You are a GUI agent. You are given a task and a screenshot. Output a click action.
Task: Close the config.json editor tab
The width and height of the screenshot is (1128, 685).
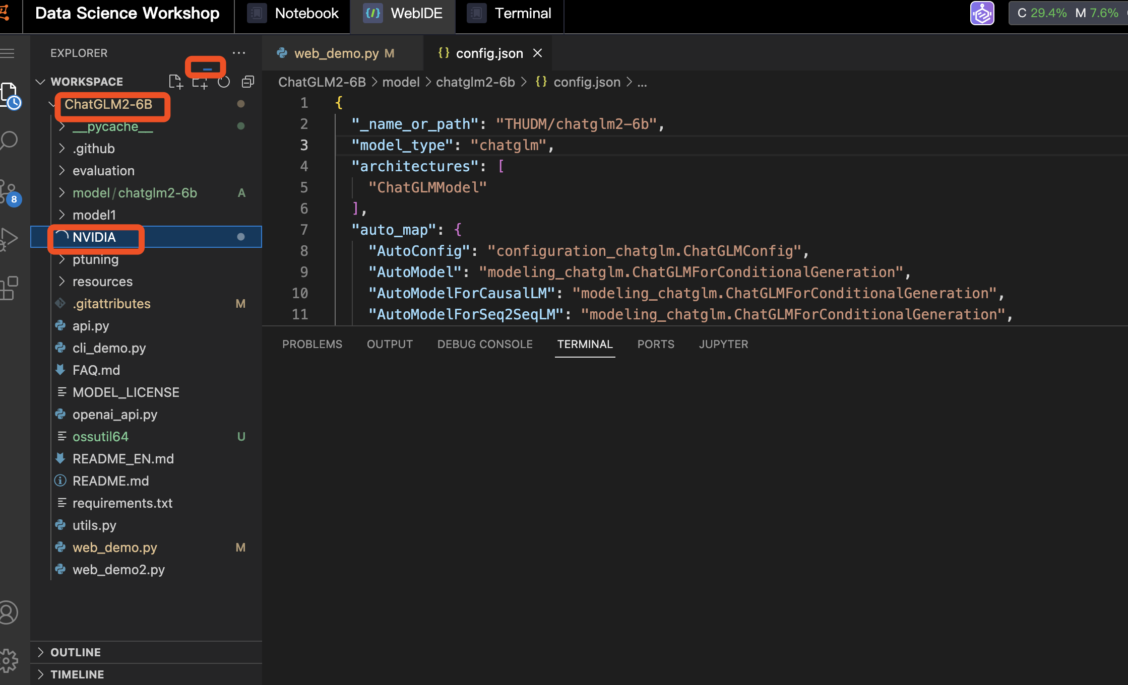[x=538, y=53]
